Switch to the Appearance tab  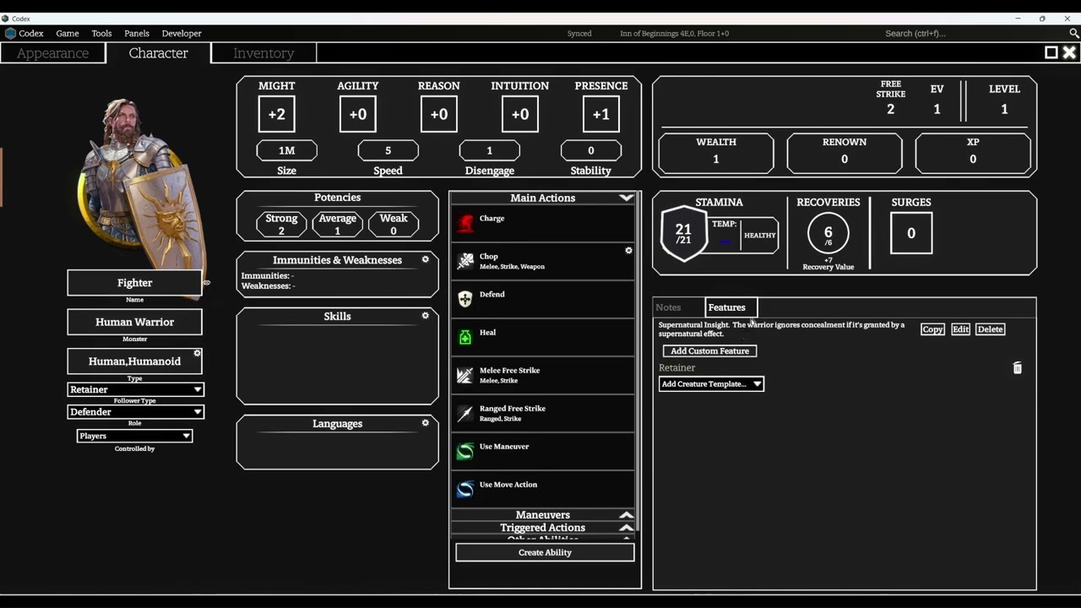coord(52,53)
